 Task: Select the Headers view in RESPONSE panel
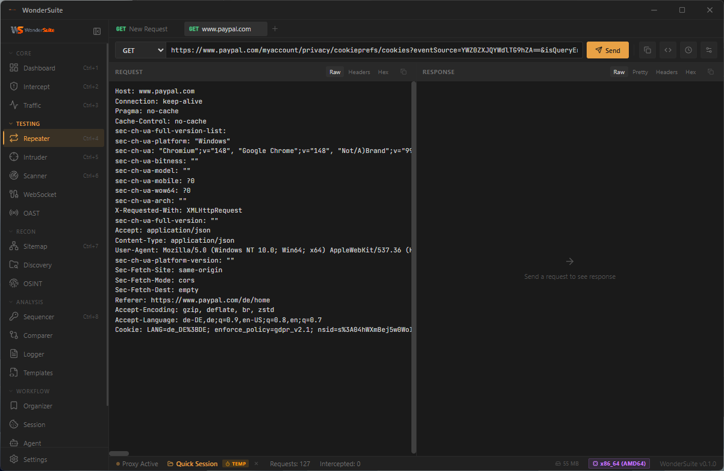(667, 72)
